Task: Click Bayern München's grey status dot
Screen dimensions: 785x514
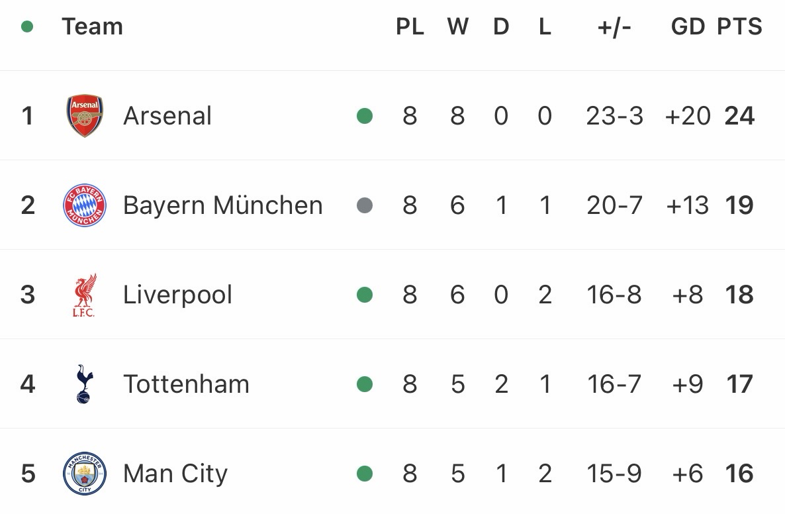Action: pyautogui.click(x=365, y=205)
